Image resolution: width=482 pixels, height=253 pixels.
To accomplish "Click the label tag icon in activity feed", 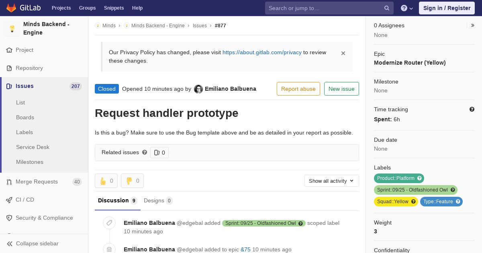I will [109, 223].
